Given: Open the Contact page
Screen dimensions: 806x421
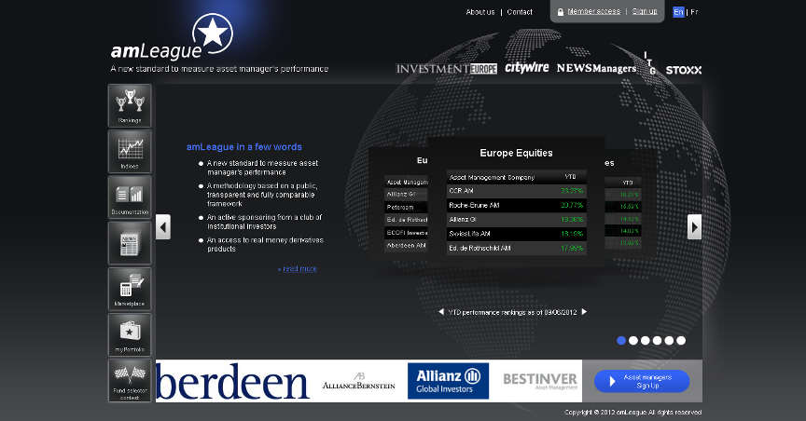Looking at the screenshot, I should (x=520, y=12).
